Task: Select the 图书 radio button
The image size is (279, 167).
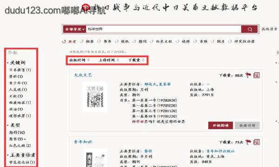Action: (99, 41)
